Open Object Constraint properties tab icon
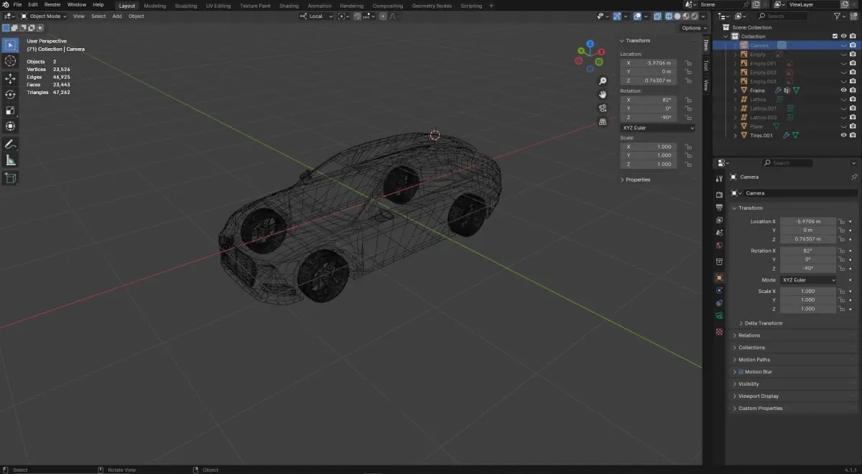Image resolution: width=862 pixels, height=474 pixels. (x=719, y=303)
